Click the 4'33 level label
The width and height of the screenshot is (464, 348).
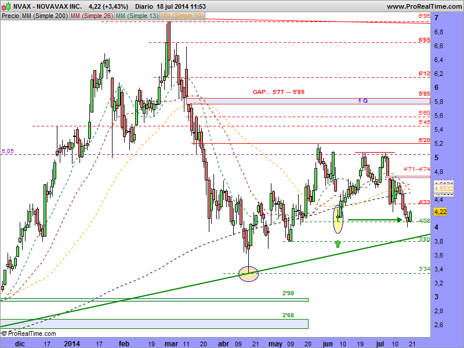tap(425, 202)
